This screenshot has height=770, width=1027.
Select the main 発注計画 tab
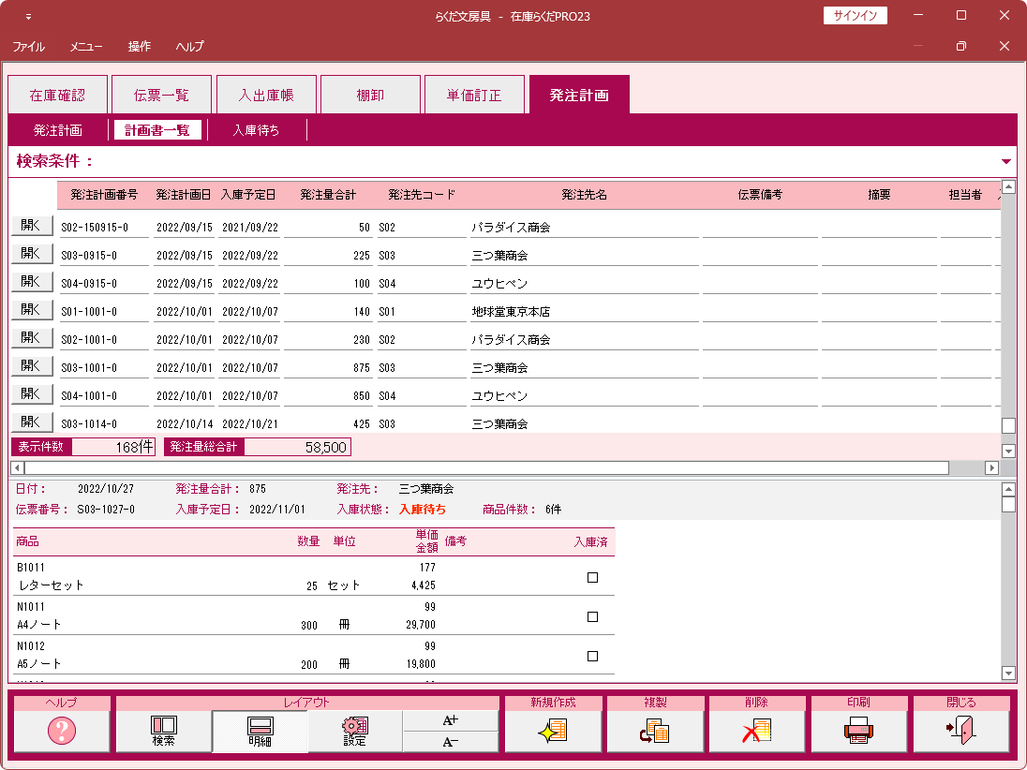point(579,95)
